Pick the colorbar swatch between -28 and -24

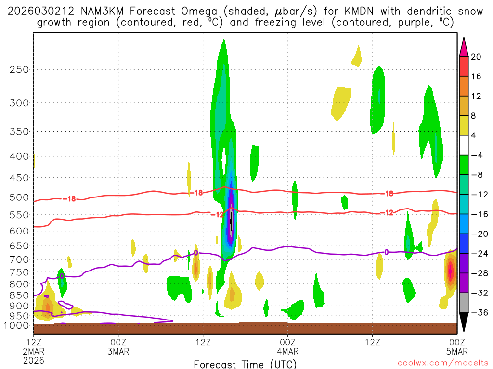(x=464, y=263)
